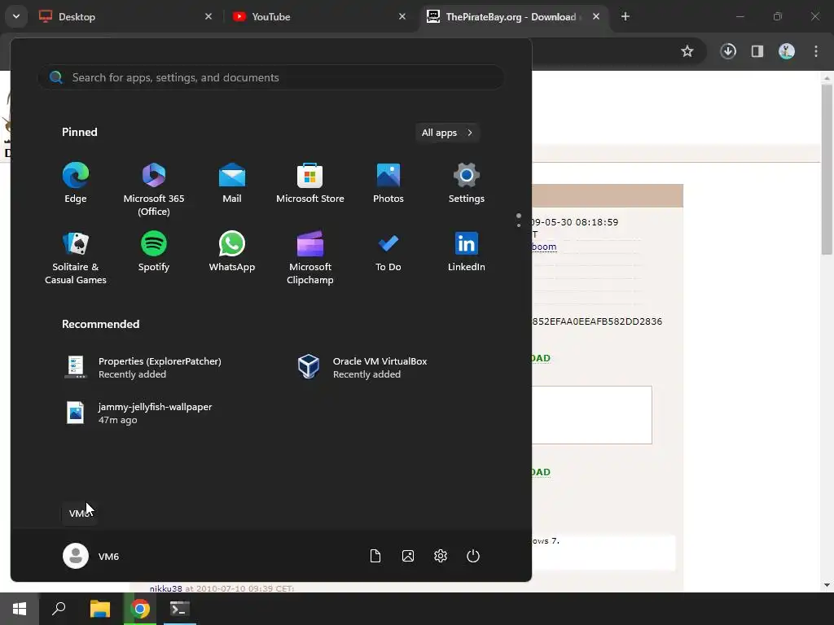The width and height of the screenshot is (834, 625).
Task: Open a new browser tab
Action: (625, 16)
